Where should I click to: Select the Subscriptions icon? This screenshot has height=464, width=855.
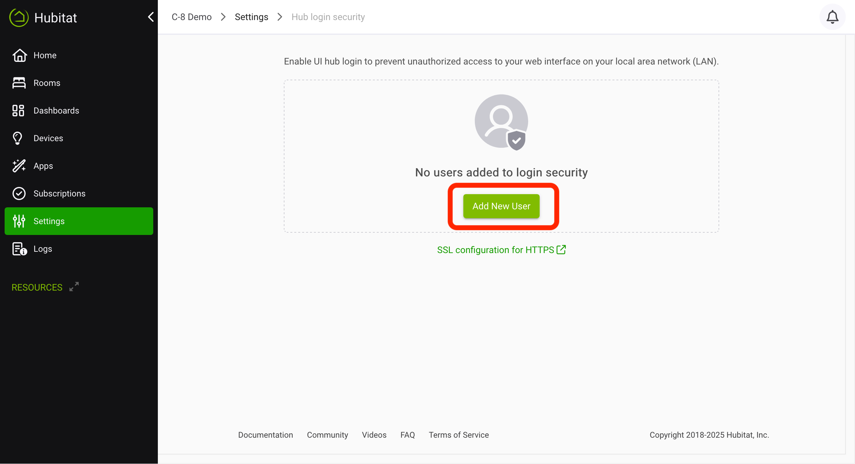click(19, 193)
